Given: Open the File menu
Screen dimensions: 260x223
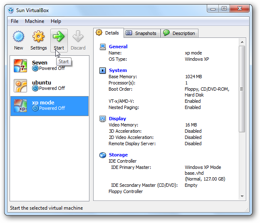Looking at the screenshot, I should (x=15, y=21).
